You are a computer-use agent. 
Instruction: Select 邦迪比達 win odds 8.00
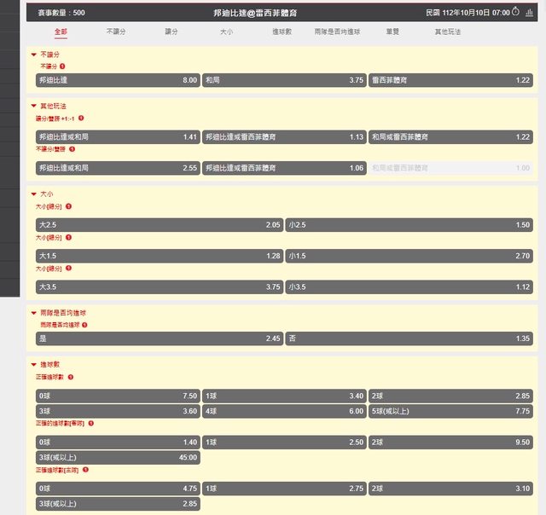(x=118, y=80)
